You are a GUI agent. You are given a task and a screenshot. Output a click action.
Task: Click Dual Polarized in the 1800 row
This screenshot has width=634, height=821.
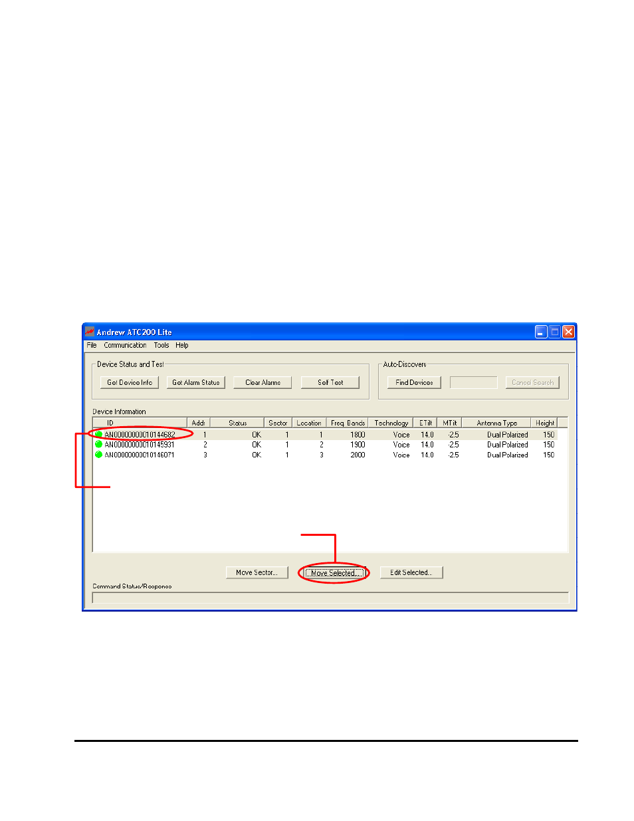tap(508, 435)
